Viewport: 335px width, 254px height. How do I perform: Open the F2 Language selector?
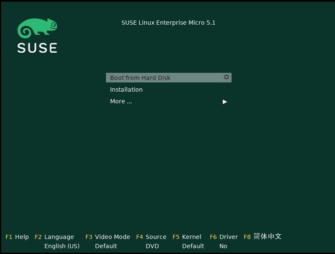pos(54,237)
